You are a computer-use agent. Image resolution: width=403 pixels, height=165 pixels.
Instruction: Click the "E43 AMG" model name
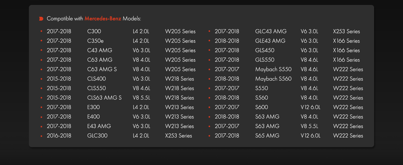click(99, 126)
